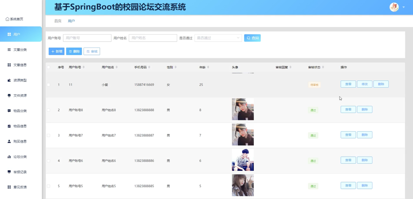Viewport: 413px width, 199px height.
Task: Click the list icon beside 文章分类
Action: [x=9, y=50]
